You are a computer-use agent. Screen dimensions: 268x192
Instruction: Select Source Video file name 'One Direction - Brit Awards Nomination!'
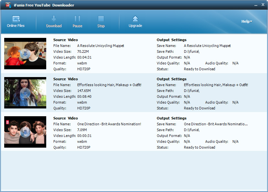coord(109,124)
